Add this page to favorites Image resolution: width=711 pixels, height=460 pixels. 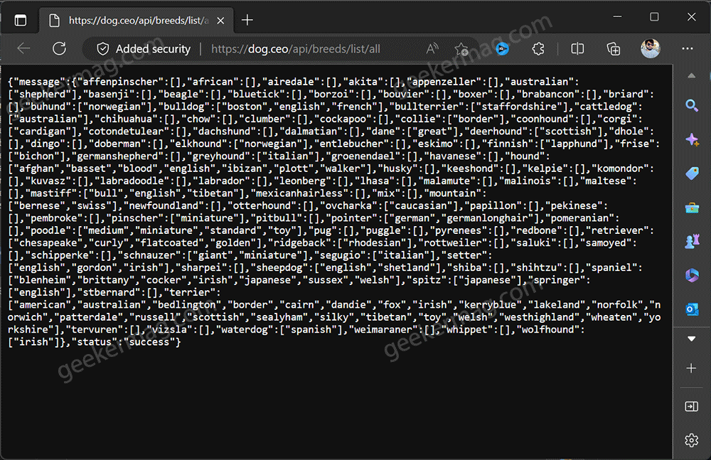click(x=462, y=49)
